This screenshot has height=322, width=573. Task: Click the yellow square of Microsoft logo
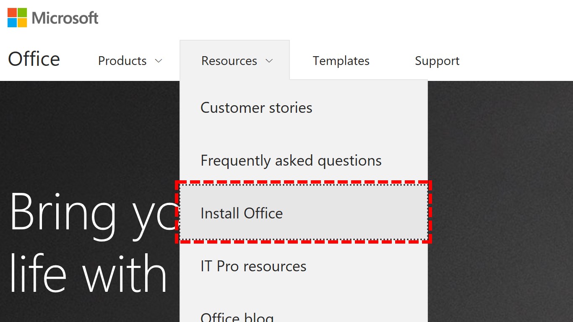22,23
